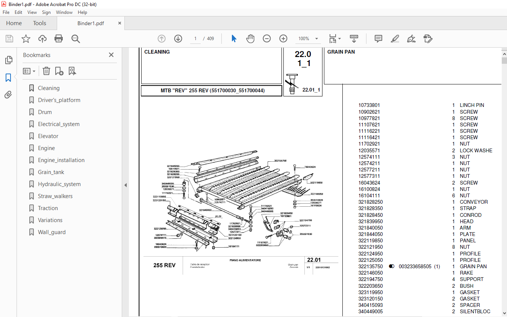The image size is (507, 317).
Task: Click the SILENTBLOC part description
Action: point(475,311)
